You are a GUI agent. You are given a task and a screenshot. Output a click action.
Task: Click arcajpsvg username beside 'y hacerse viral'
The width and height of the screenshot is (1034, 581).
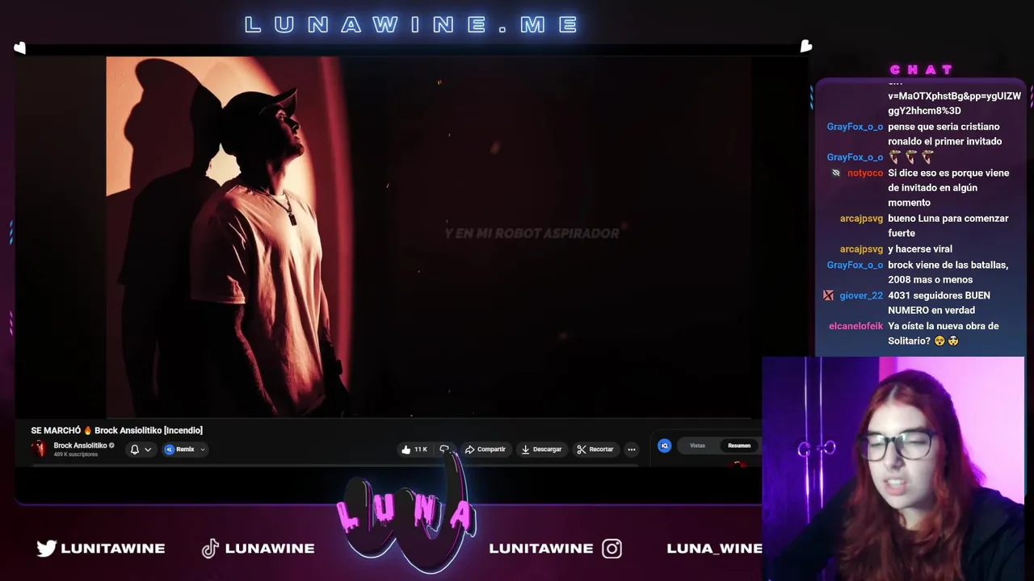861,249
